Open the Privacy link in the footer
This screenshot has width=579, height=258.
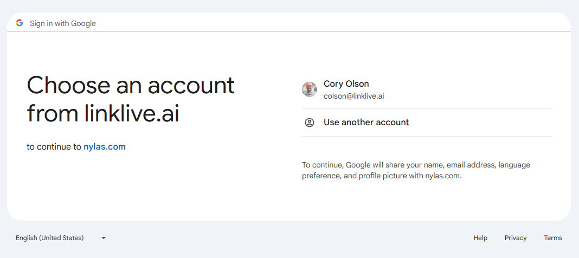pyautogui.click(x=515, y=237)
